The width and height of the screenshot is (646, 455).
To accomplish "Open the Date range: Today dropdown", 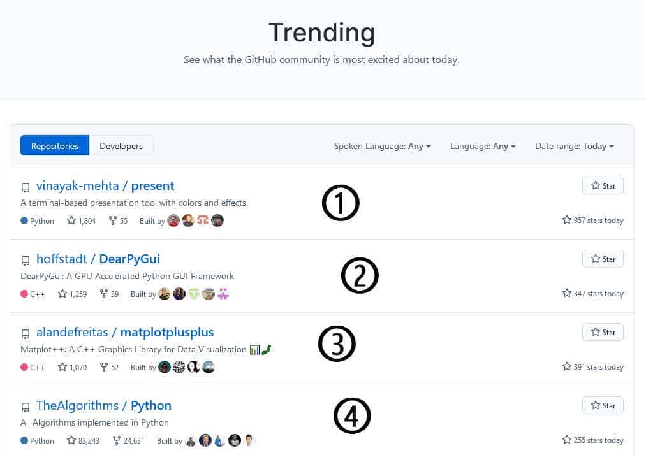I will click(x=574, y=146).
